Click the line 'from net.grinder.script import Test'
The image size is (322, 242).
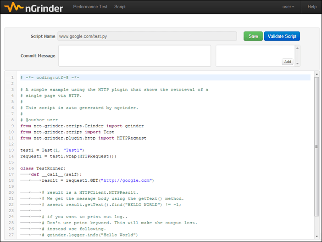coord(67,132)
